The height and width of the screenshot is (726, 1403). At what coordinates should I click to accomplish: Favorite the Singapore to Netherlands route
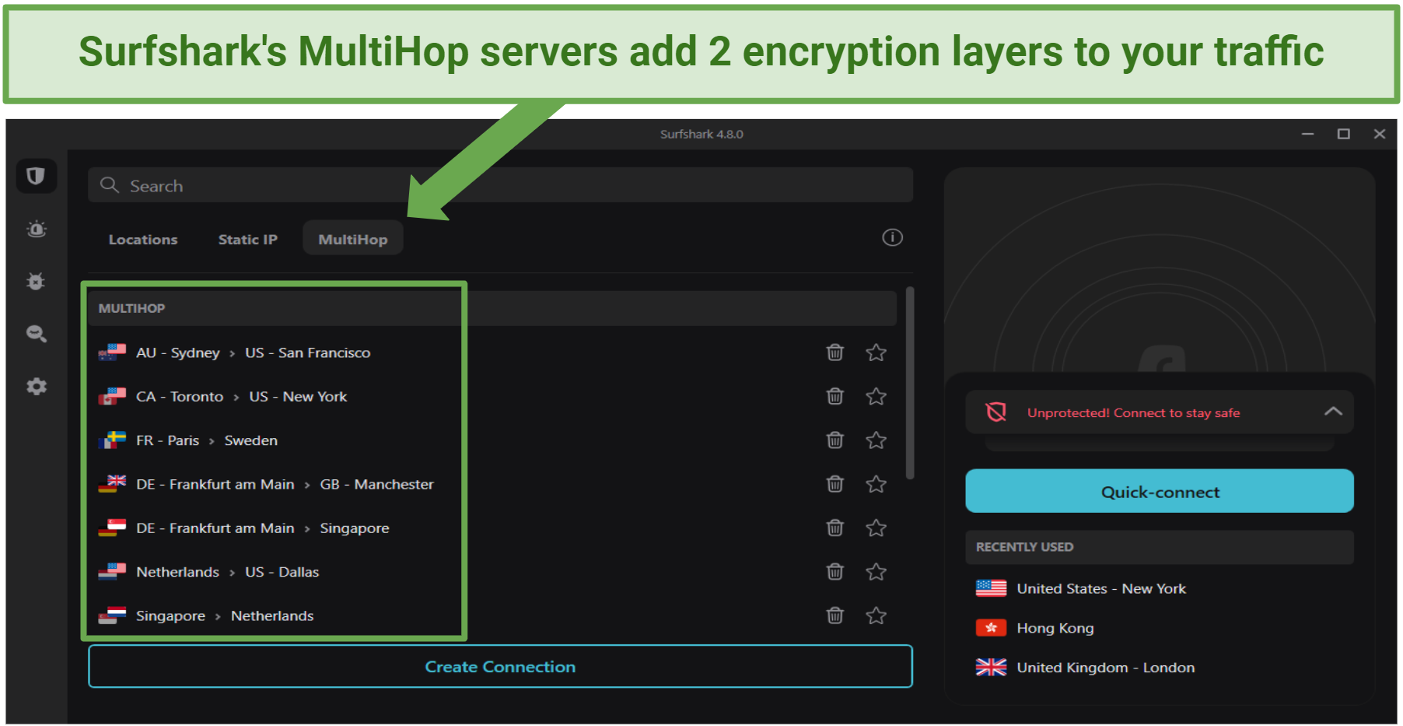pyautogui.click(x=876, y=616)
